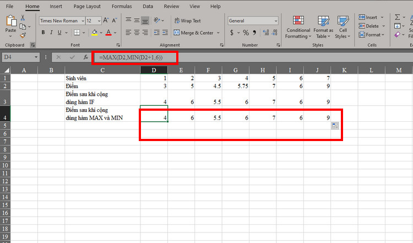Expand the Name Box dropdown arrow
This screenshot has height=243, width=413.
[x=36, y=57]
